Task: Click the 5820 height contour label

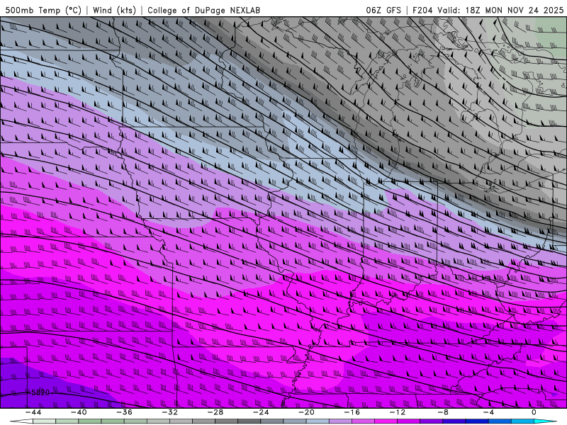Action: click(x=40, y=392)
